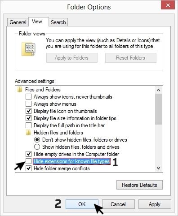Click the Folder views grid folder icon
The height and width of the screenshot is (216, 178).
tap(28, 49)
